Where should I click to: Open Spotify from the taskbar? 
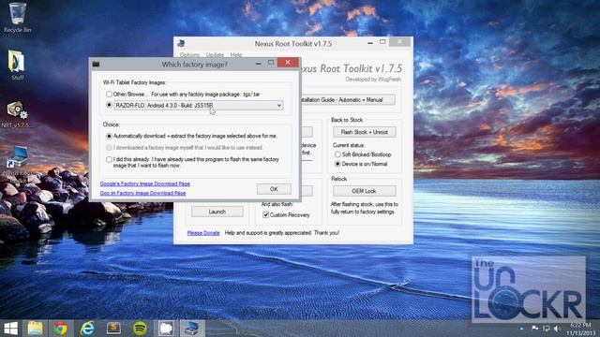tap(140, 329)
